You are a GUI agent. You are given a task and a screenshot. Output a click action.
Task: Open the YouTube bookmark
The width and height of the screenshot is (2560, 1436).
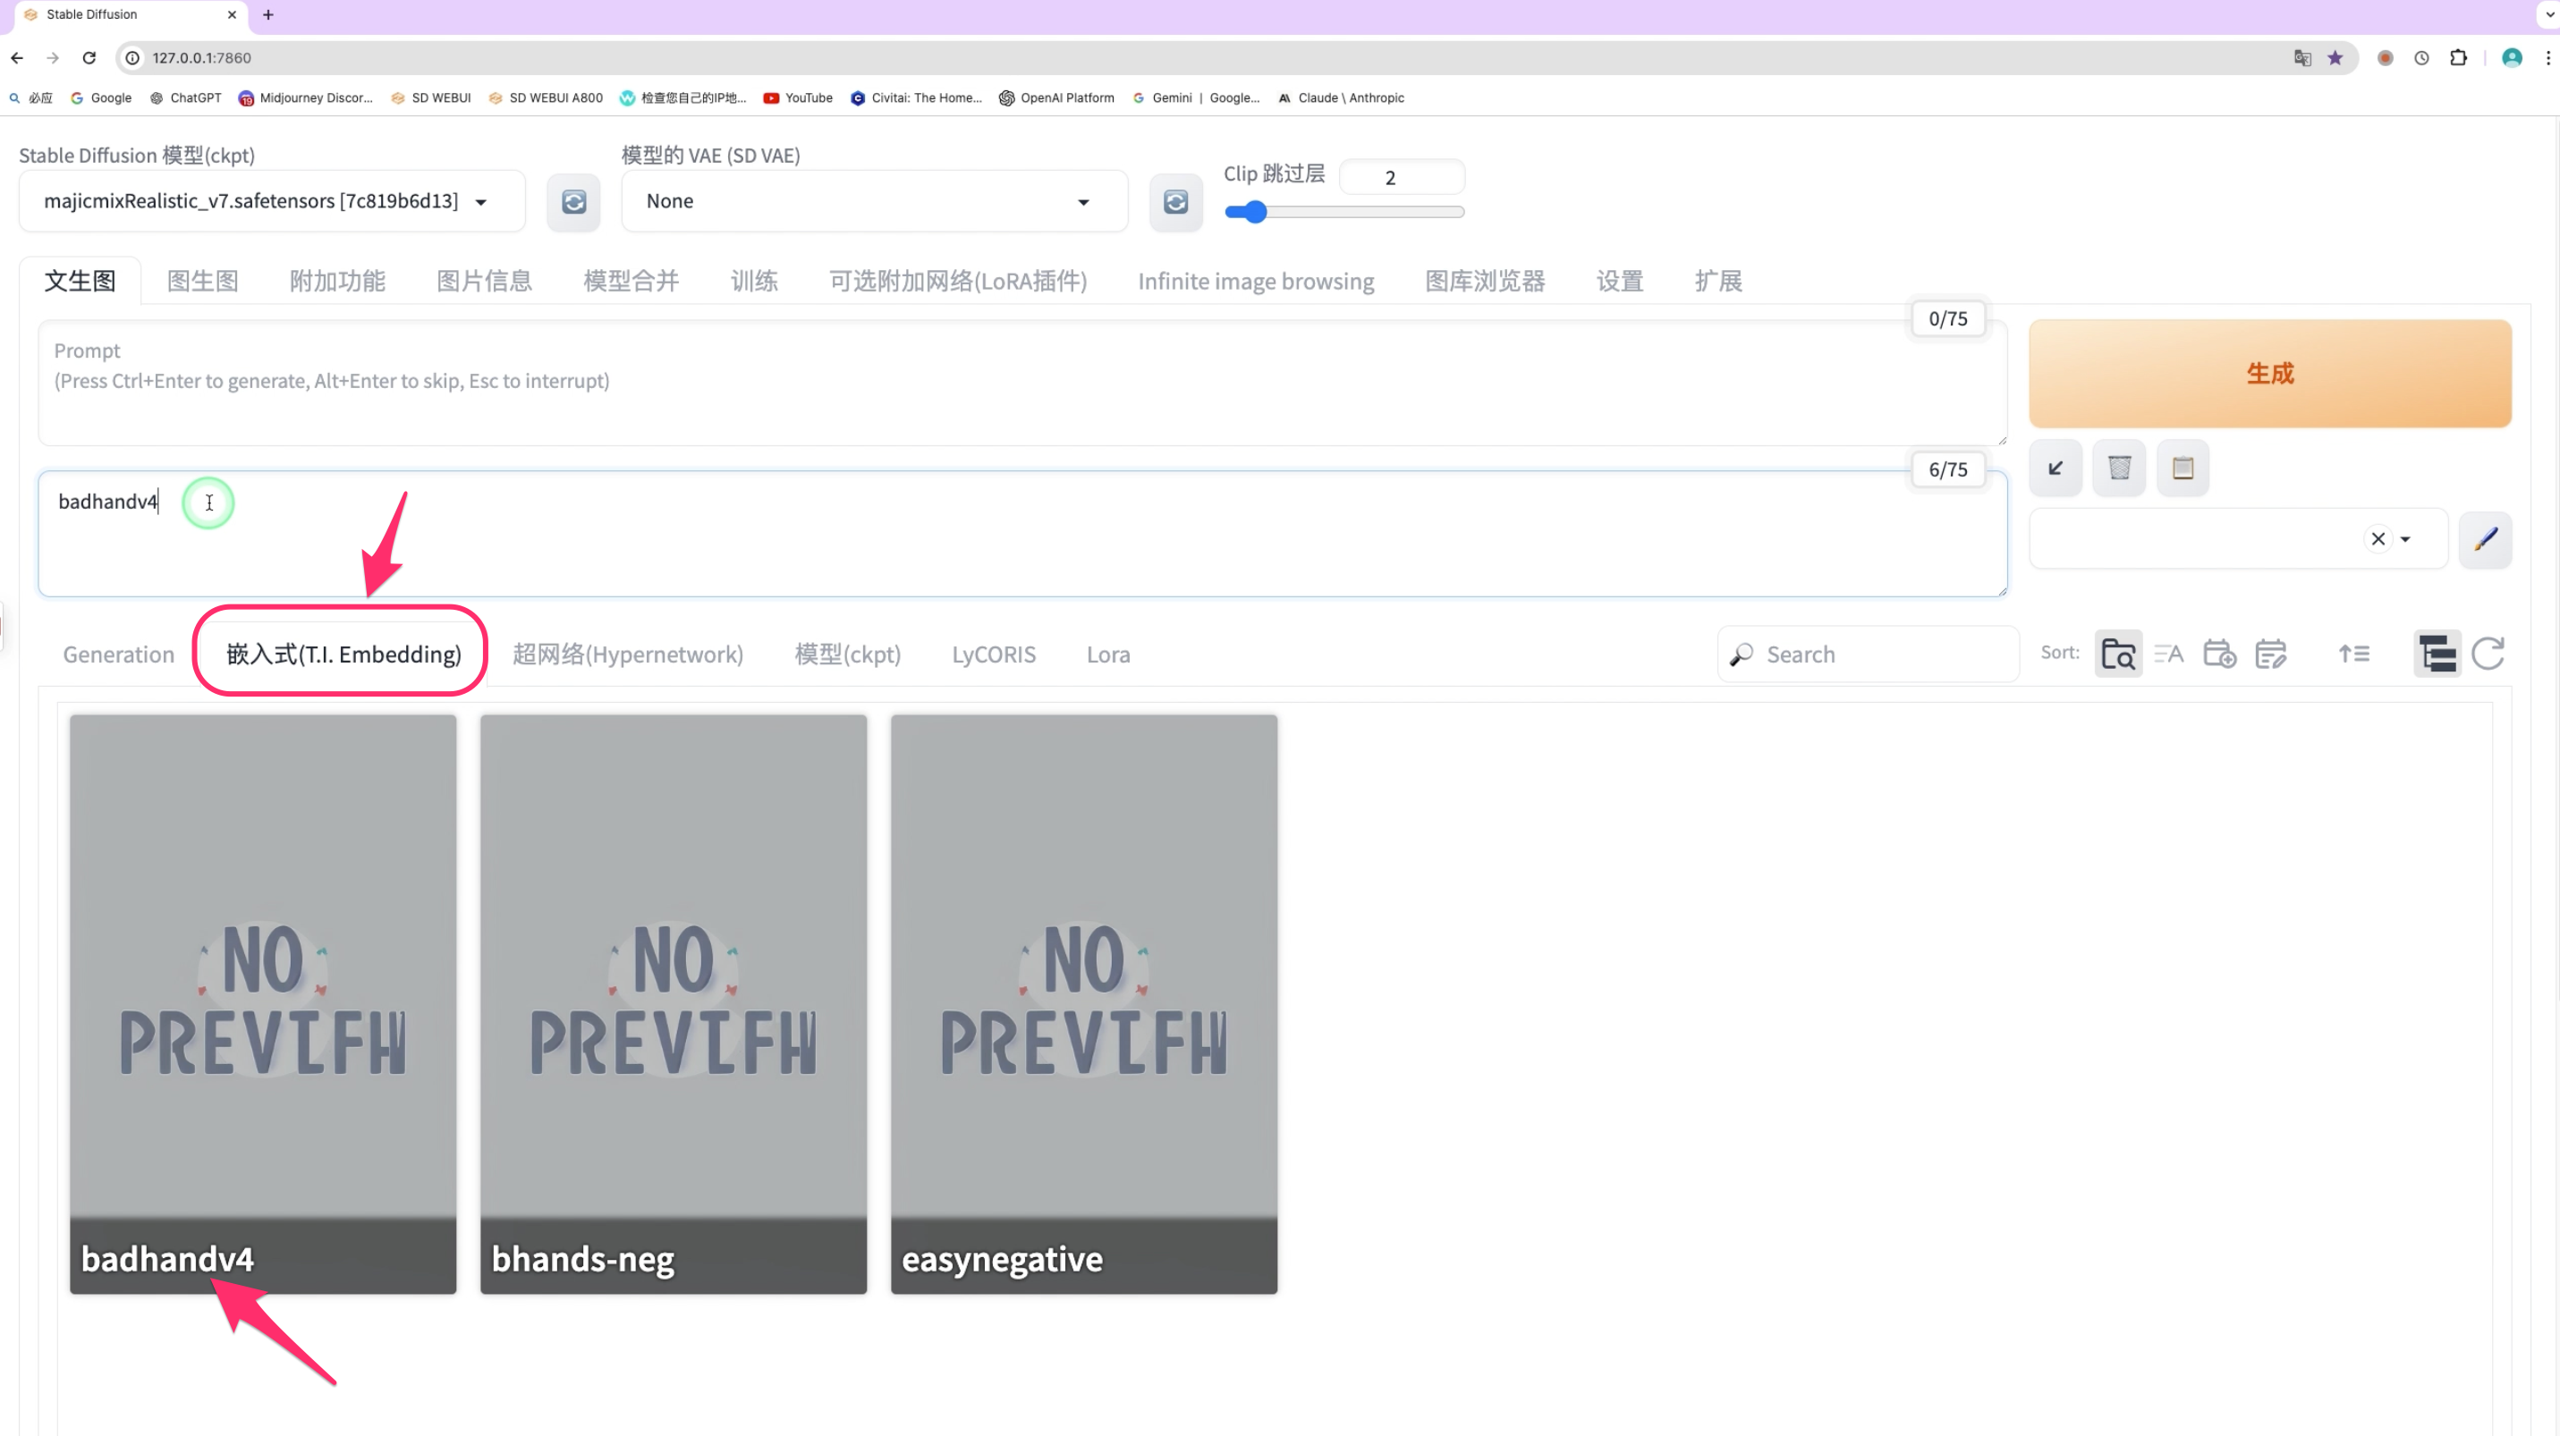point(798,97)
